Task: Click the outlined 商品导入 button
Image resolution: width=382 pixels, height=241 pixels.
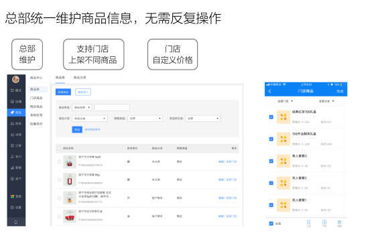Action: (83, 92)
